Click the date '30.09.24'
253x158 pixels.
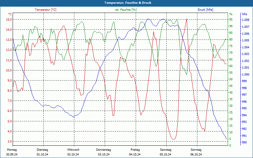12,155
